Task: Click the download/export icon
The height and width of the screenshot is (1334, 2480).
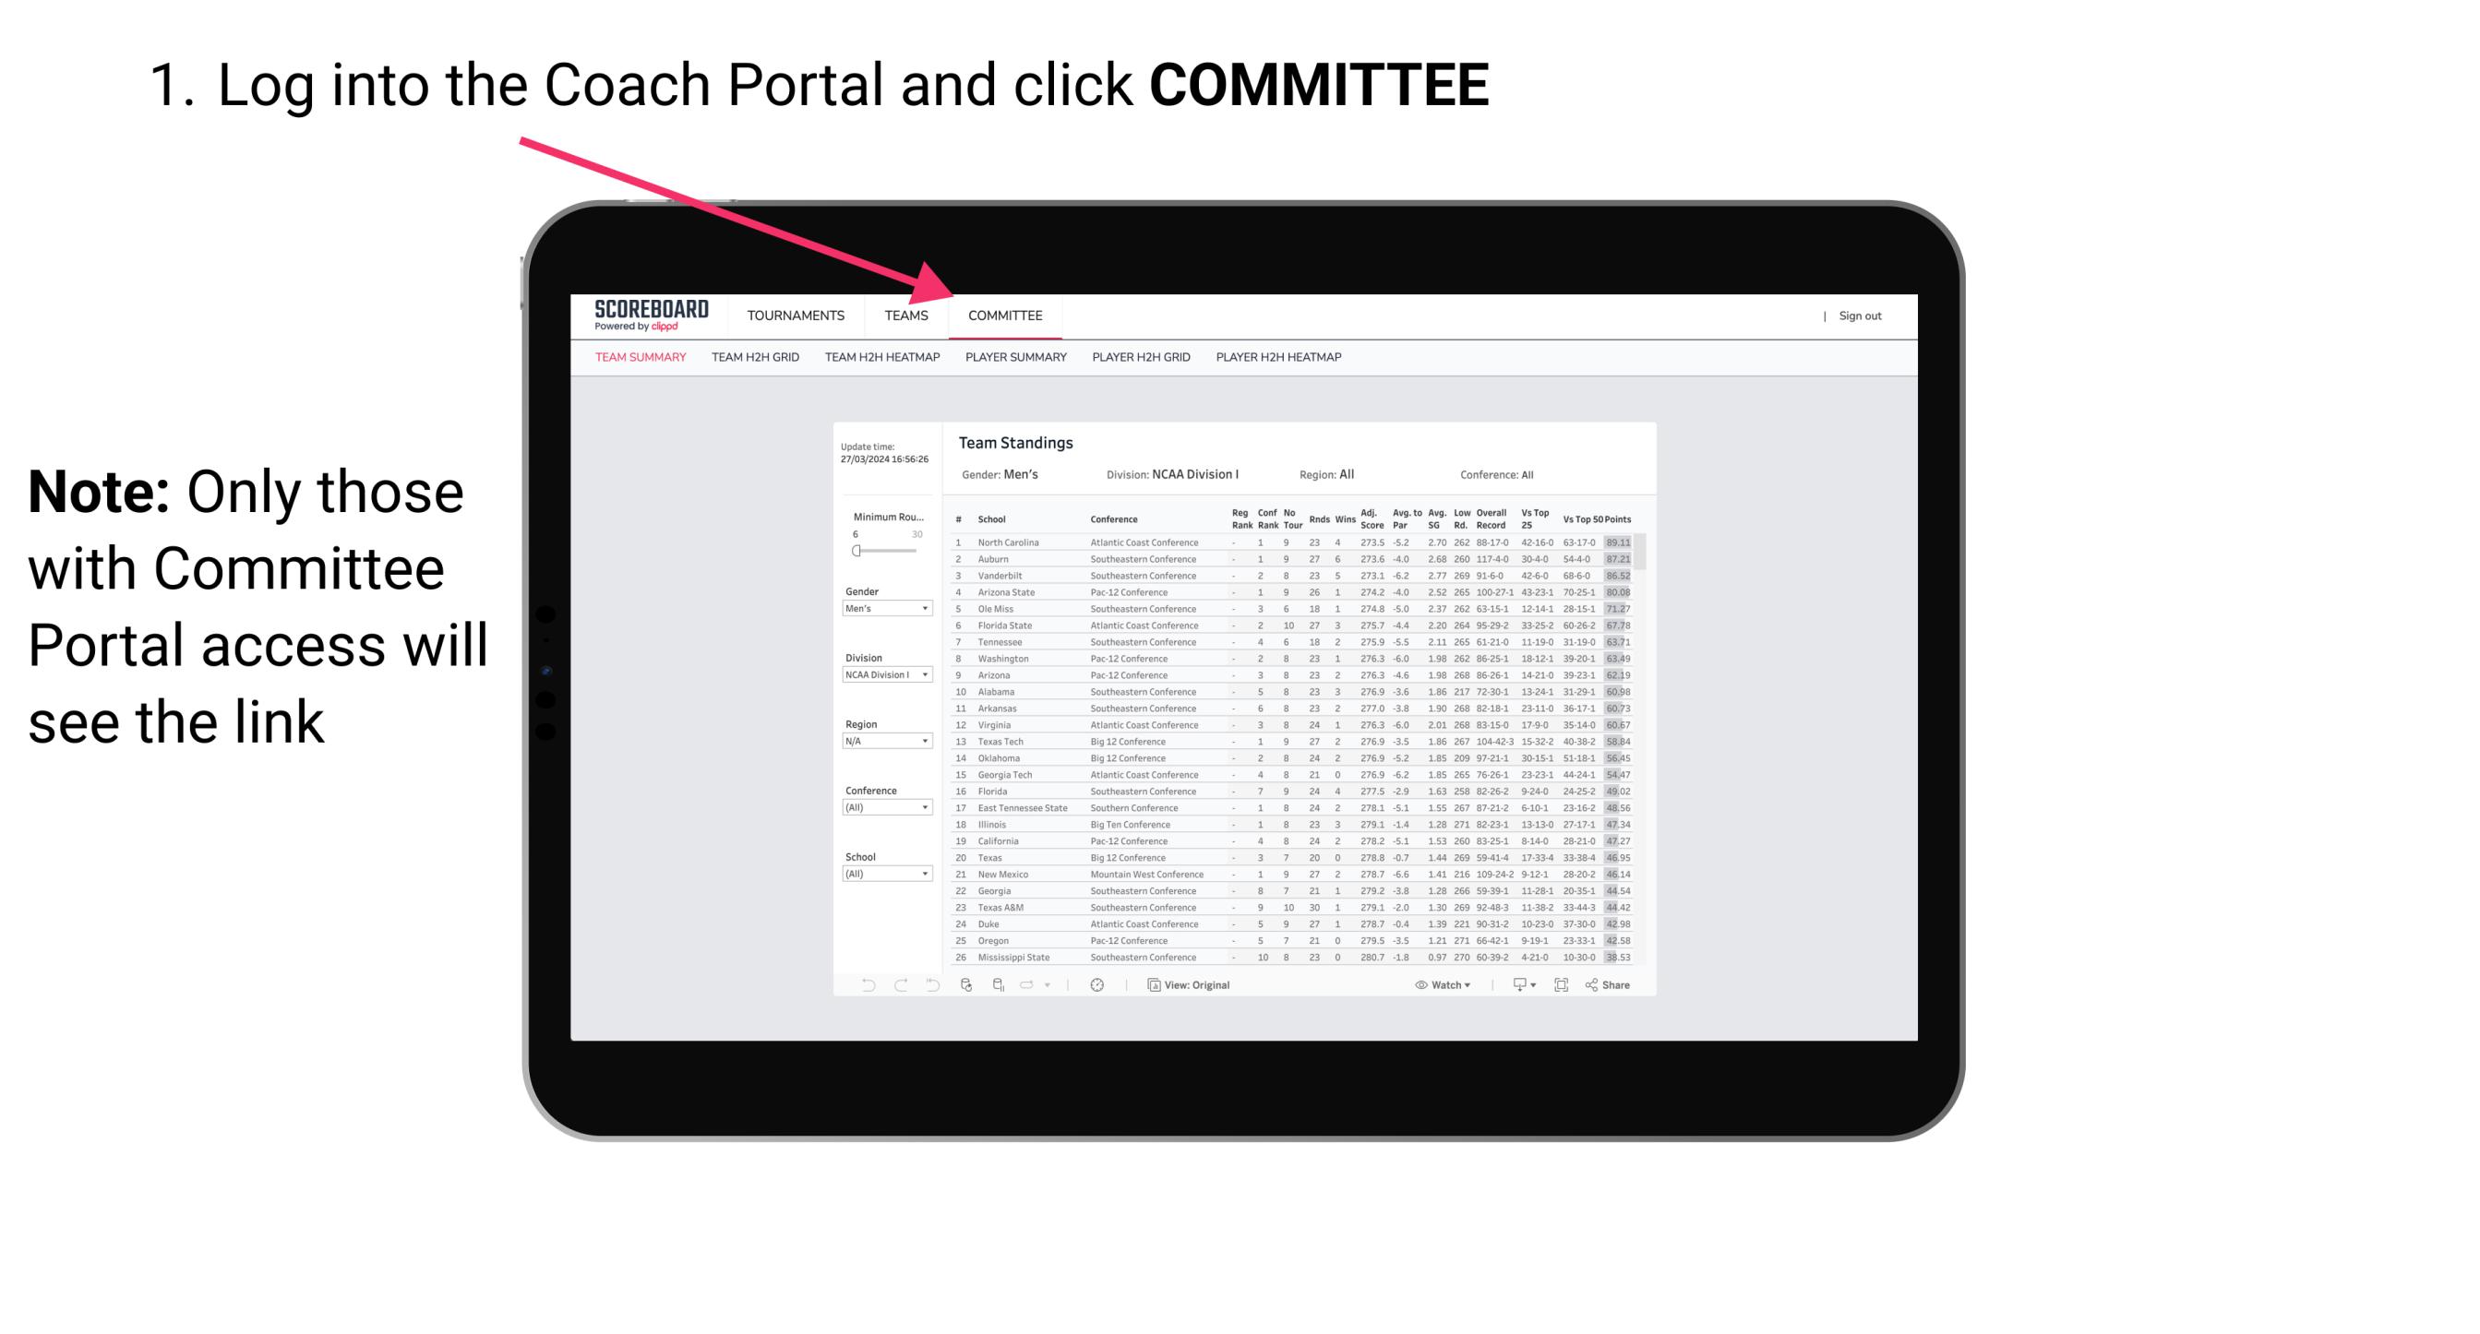Action: [x=1514, y=985]
